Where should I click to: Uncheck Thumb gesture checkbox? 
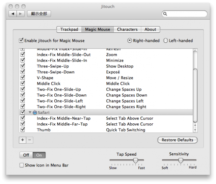tap(23, 130)
